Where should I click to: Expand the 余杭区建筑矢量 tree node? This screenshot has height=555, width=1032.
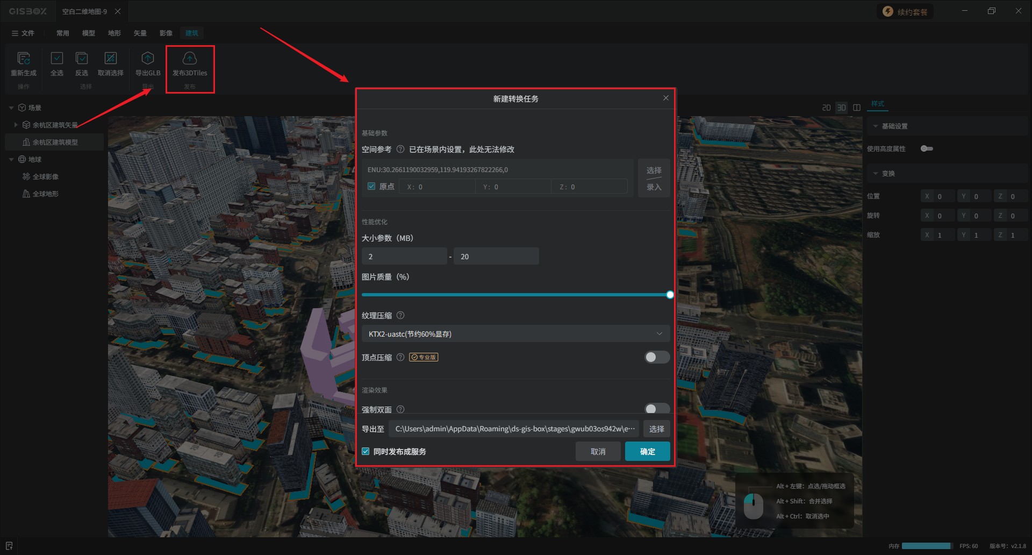(16, 125)
